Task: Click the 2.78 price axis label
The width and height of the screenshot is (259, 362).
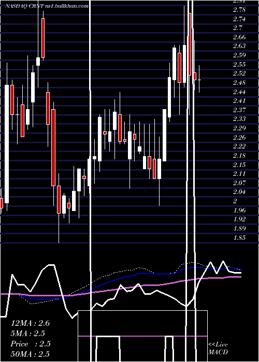Action: coord(239,10)
